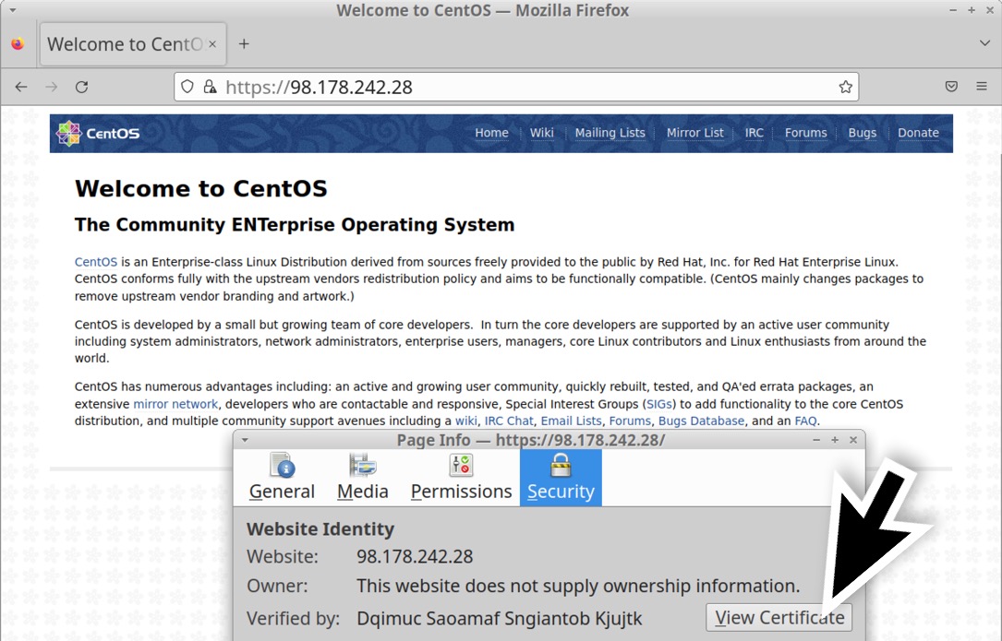Click the verifier name Dqimuc Saoamaf Sngiantob Kjujtk
This screenshot has height=641, width=1002.
point(500,619)
